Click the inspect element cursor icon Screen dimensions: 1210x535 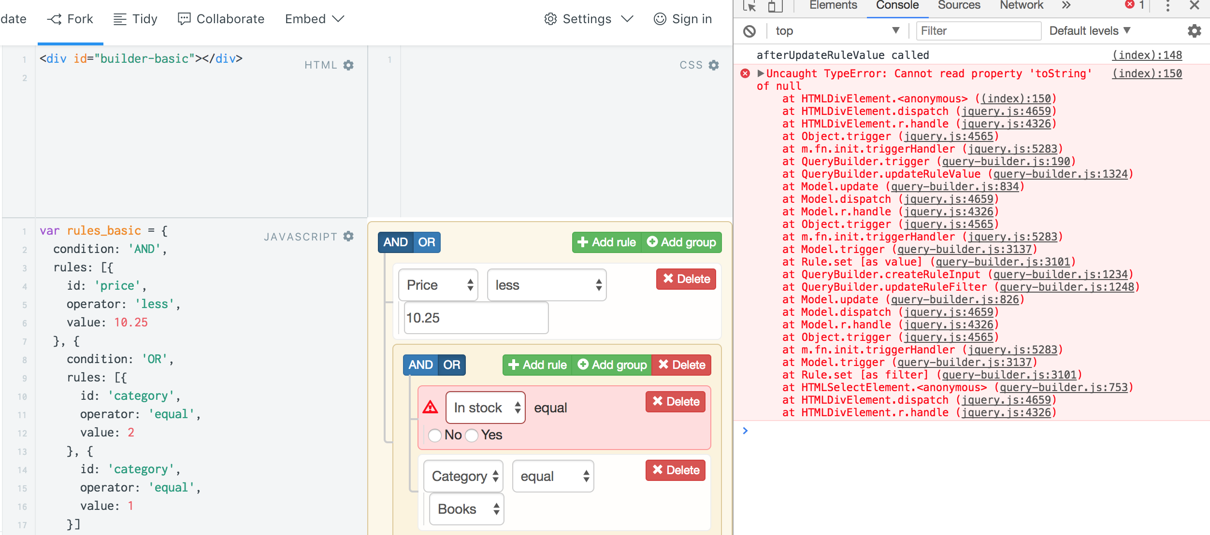tap(749, 6)
